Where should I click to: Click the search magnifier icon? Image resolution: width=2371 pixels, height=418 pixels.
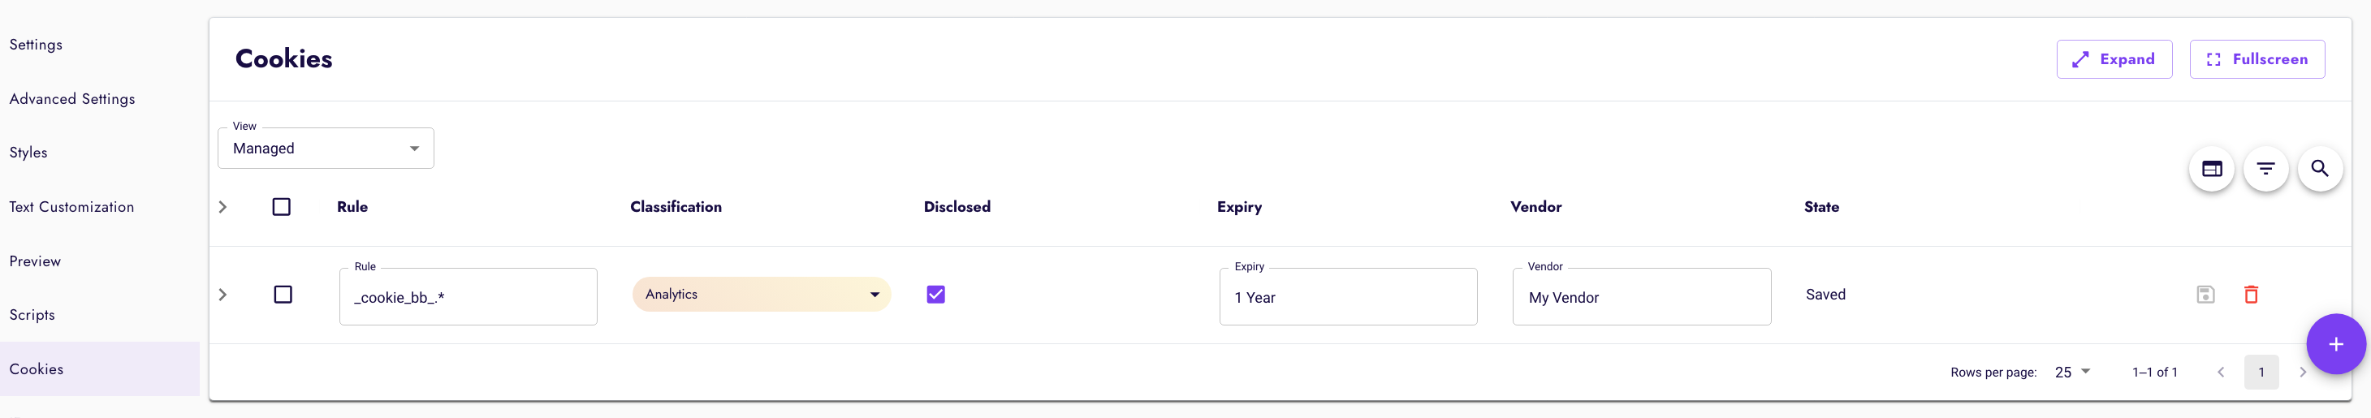tap(2320, 169)
